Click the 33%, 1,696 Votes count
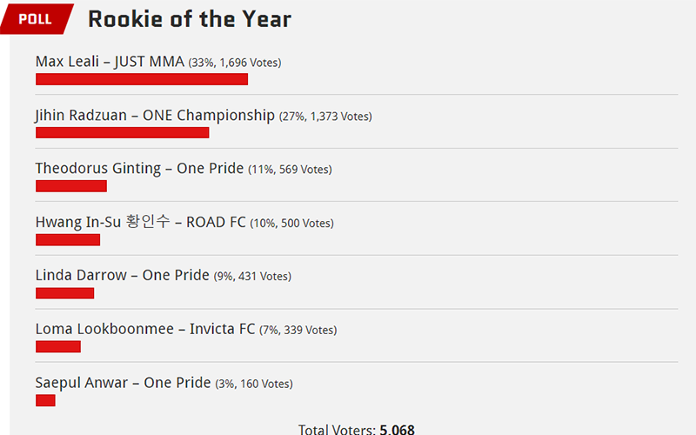Viewport: 696px width, 435px height. (235, 63)
